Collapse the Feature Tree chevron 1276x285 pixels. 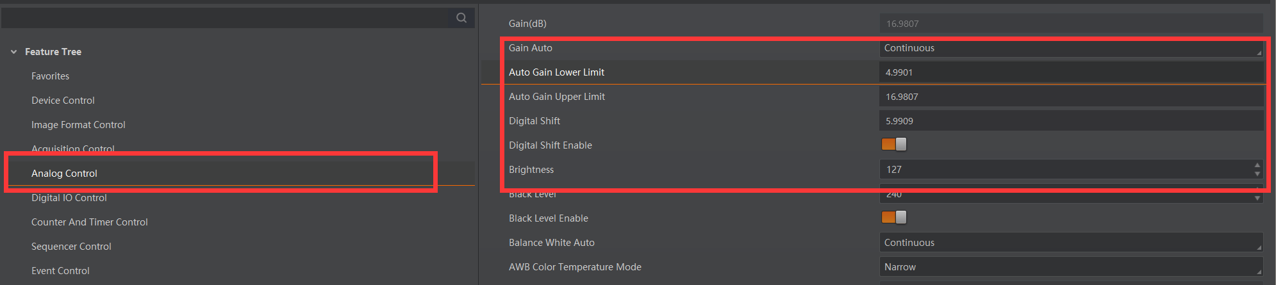[13, 52]
